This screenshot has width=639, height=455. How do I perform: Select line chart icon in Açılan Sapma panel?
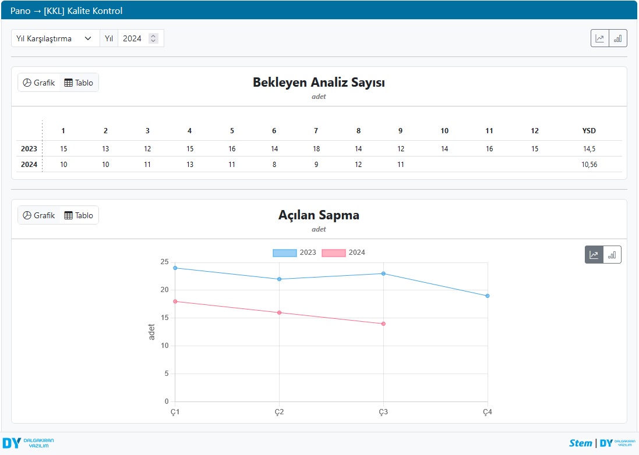pos(594,255)
